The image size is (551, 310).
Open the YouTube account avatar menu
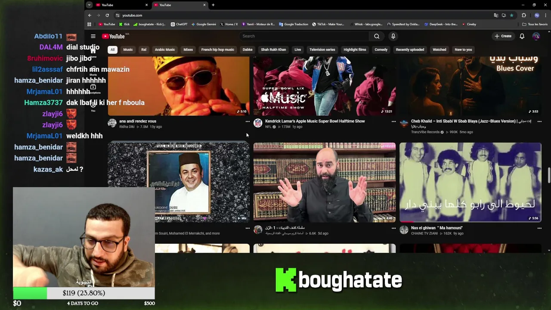pyautogui.click(x=536, y=36)
